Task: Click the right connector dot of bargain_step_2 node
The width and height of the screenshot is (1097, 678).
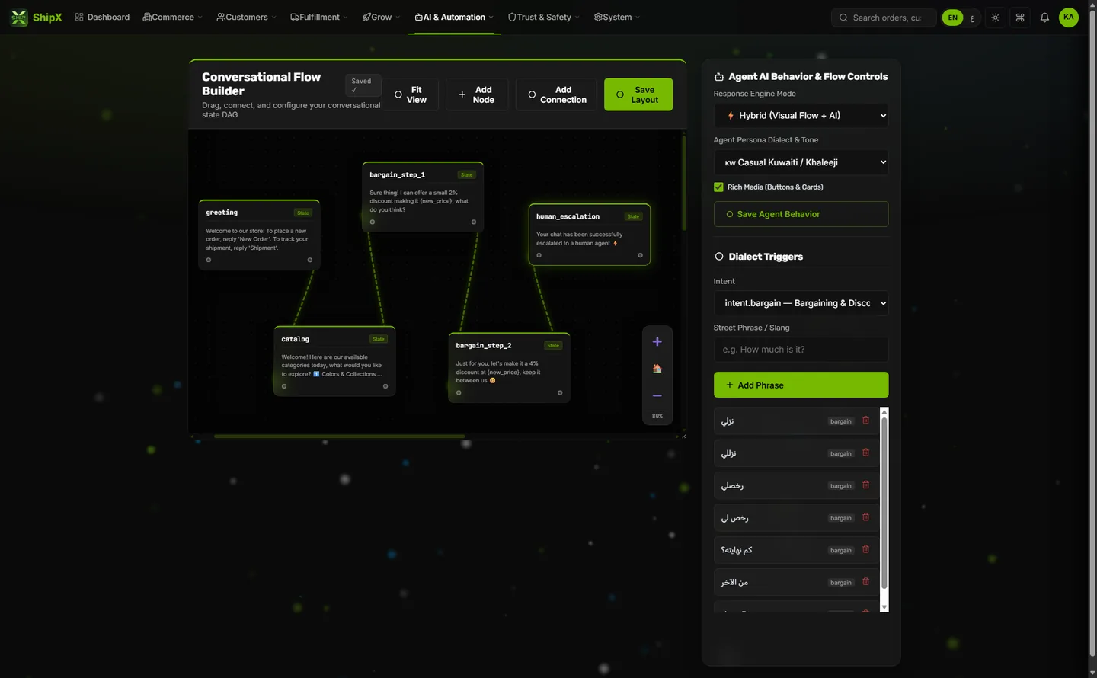Action: (x=560, y=393)
